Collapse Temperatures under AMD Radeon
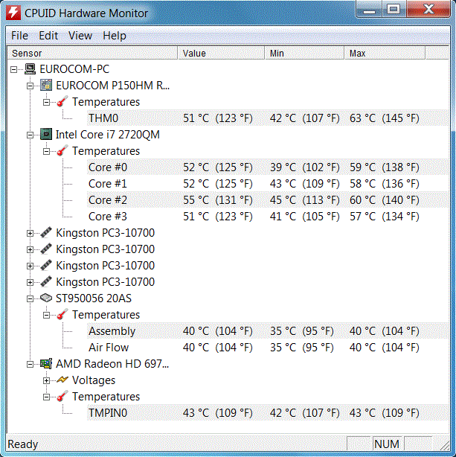Viewport: 456px width, 457px height. 46,397
